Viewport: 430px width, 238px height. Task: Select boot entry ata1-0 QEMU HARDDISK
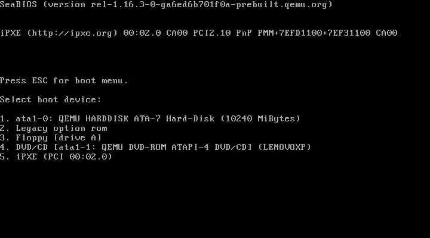pos(150,119)
